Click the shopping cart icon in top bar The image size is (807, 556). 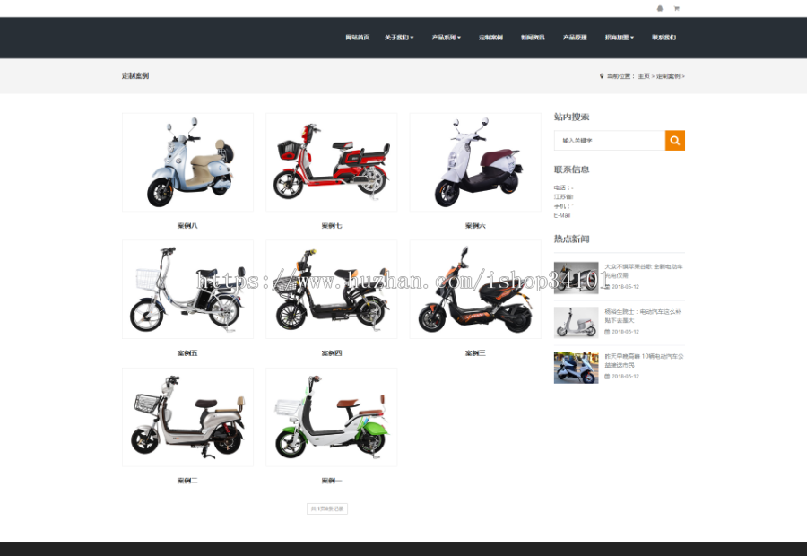click(677, 8)
